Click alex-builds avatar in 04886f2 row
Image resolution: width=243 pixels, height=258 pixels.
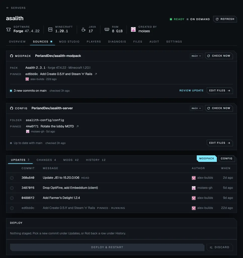[x=194, y=198]
